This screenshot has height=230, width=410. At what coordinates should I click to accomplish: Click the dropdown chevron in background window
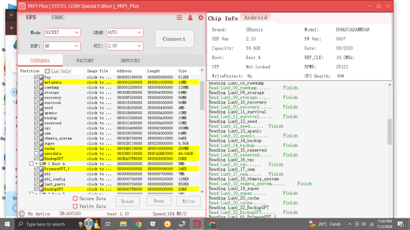(11, 15)
